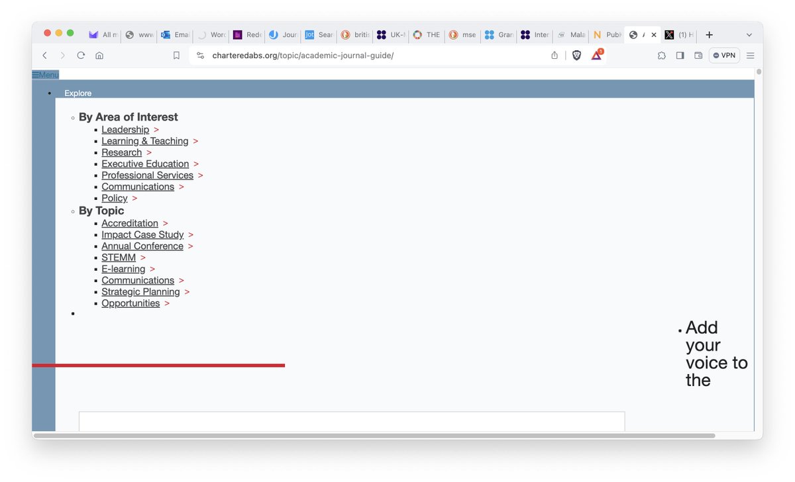Open the STEMM link
This screenshot has height=482, width=795.
coord(119,258)
